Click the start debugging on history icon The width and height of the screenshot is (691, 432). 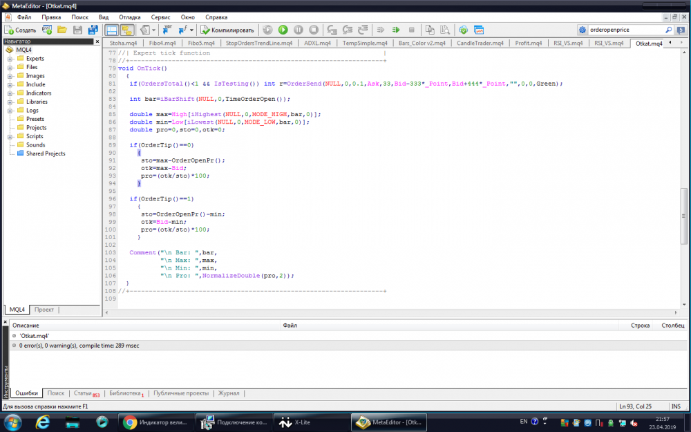[x=267, y=30]
